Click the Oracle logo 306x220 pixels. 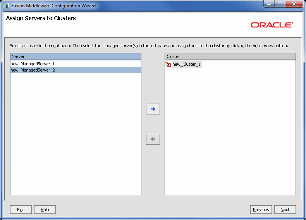click(272, 25)
